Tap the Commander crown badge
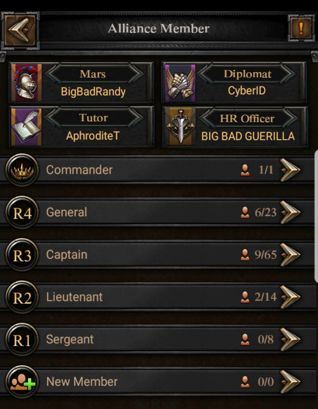Image resolution: width=318 pixels, height=409 pixels. tap(22, 170)
